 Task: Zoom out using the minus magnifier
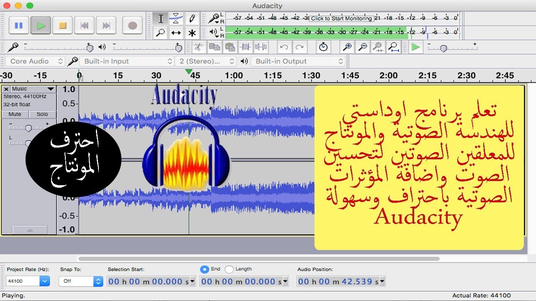coord(363,47)
